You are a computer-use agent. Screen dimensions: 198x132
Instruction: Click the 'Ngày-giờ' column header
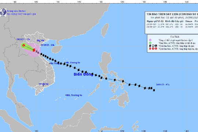click(x=152, y=21)
